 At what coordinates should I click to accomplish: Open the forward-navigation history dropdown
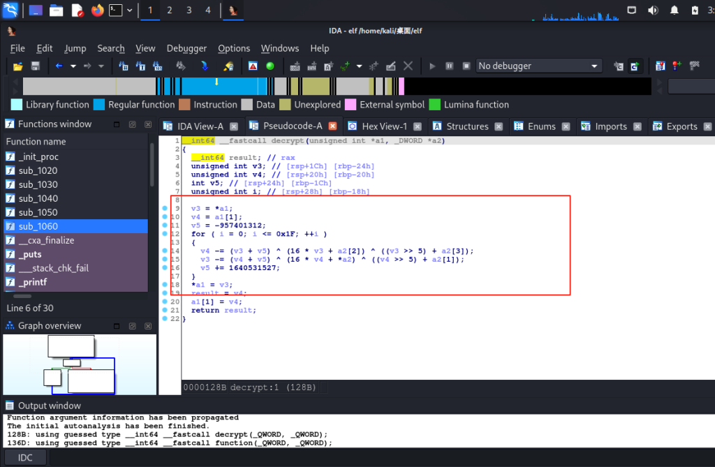tap(101, 66)
